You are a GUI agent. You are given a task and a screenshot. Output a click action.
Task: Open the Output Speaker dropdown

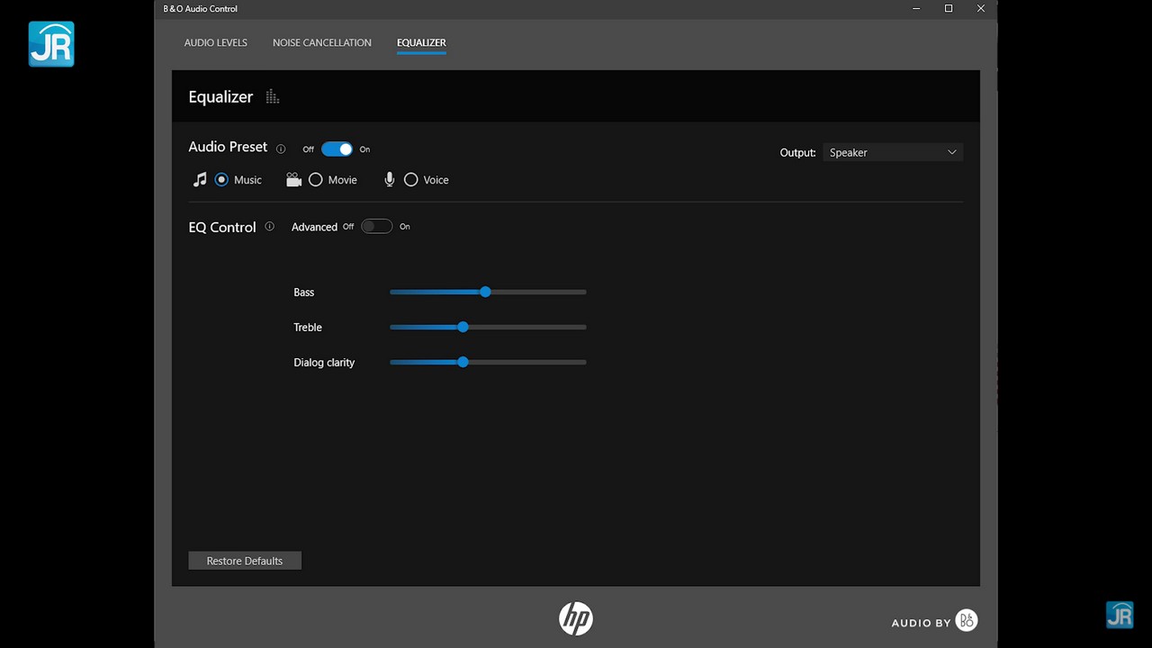click(x=893, y=153)
